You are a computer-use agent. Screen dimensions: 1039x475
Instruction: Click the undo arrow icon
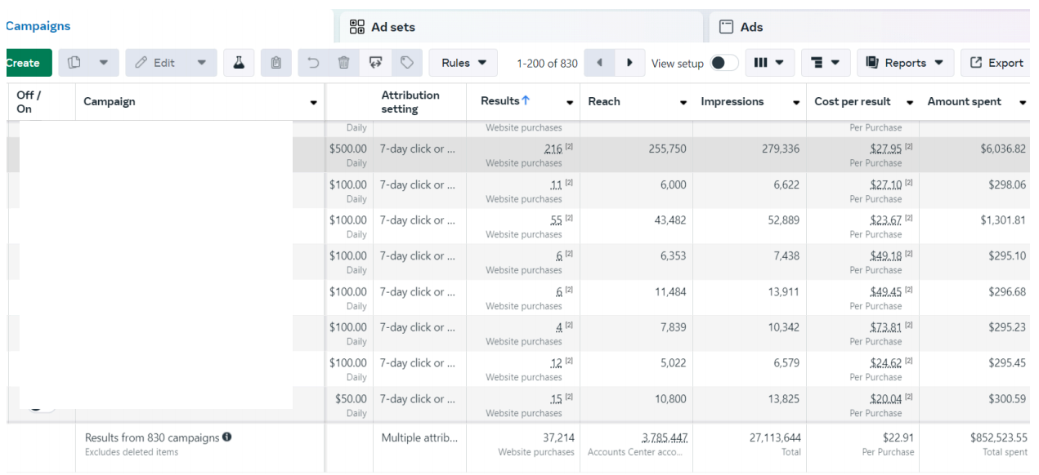pyautogui.click(x=314, y=63)
